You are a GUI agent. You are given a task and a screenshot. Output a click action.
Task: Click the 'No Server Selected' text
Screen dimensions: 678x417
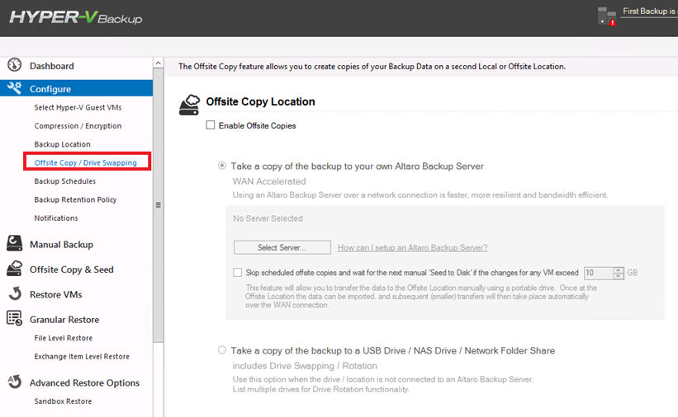[268, 218]
